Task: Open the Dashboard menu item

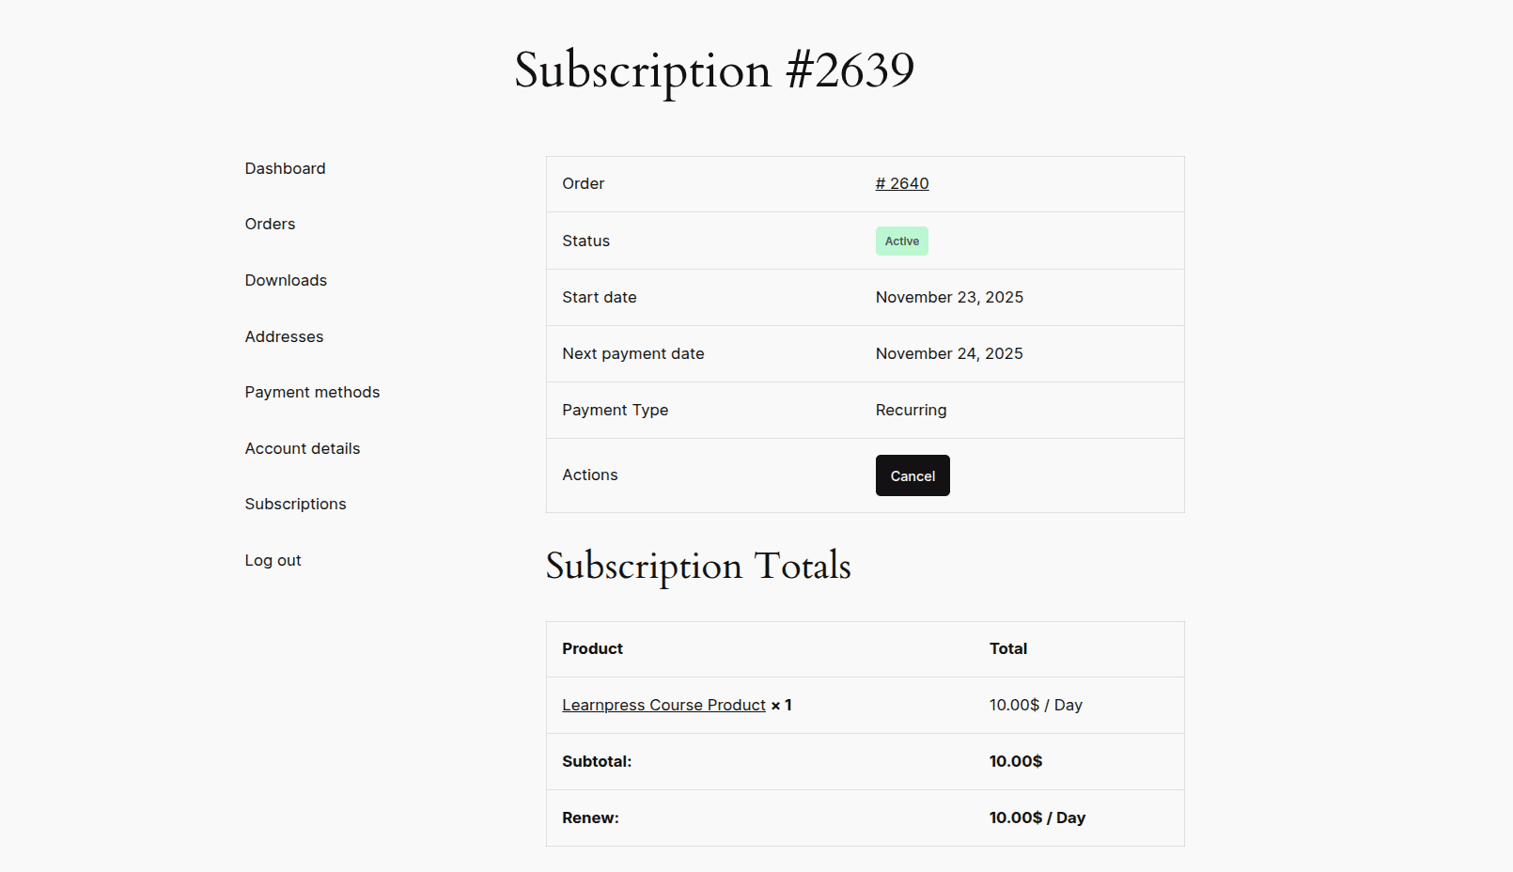Action: pyautogui.click(x=285, y=168)
